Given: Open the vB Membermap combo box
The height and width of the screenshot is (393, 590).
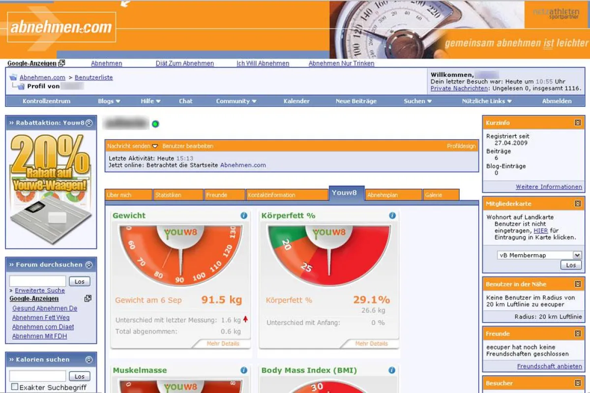Looking at the screenshot, I should (x=539, y=255).
